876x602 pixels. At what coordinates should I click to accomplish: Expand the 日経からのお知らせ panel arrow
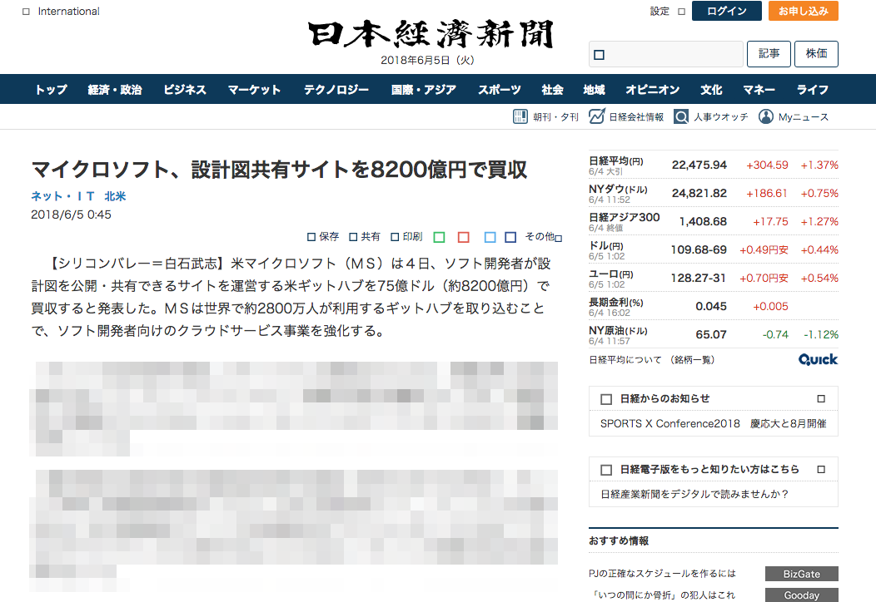[821, 399]
